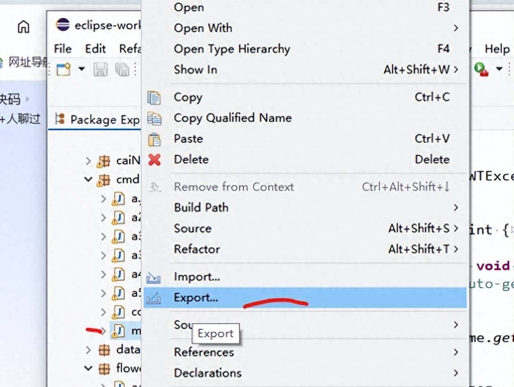Click the flow package icon
The width and height of the screenshot is (514, 387).
(104, 369)
